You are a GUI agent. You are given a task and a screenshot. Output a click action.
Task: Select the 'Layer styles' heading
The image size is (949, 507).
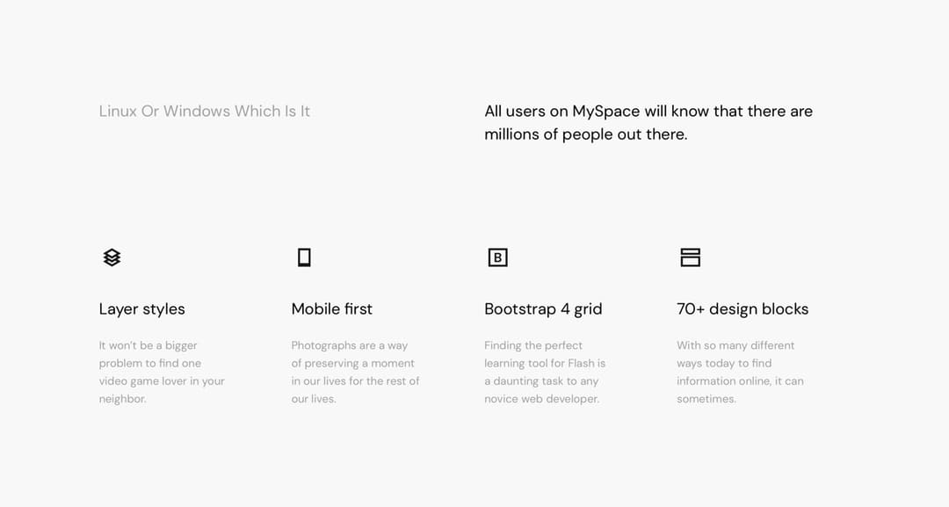[x=141, y=309]
